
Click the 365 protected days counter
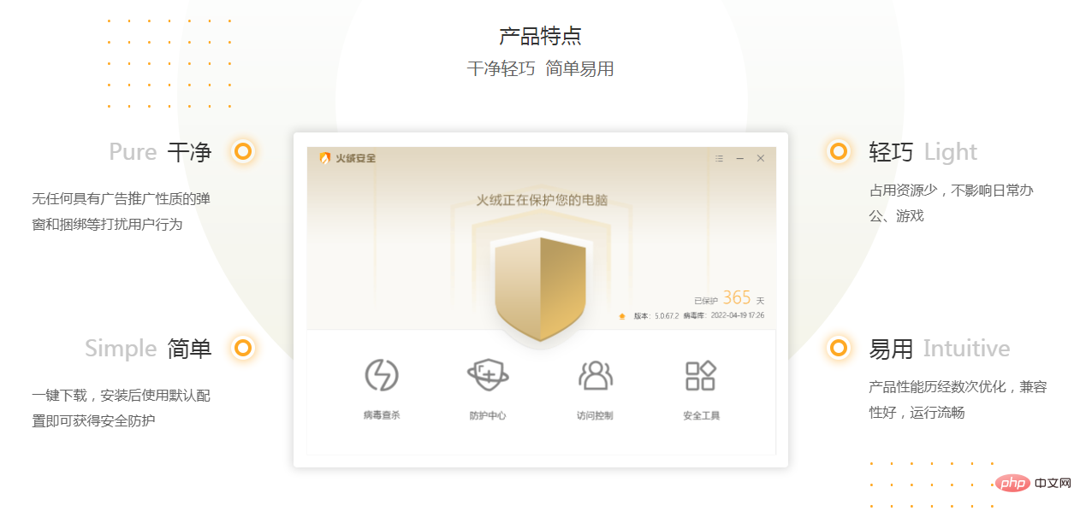737,297
